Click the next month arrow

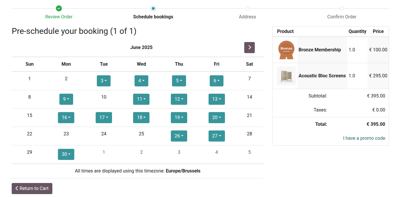[x=249, y=47]
